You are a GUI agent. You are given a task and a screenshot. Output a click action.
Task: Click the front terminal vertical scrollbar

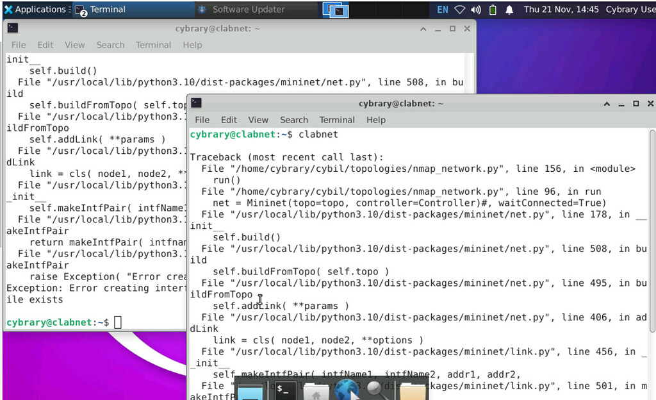(x=652, y=231)
